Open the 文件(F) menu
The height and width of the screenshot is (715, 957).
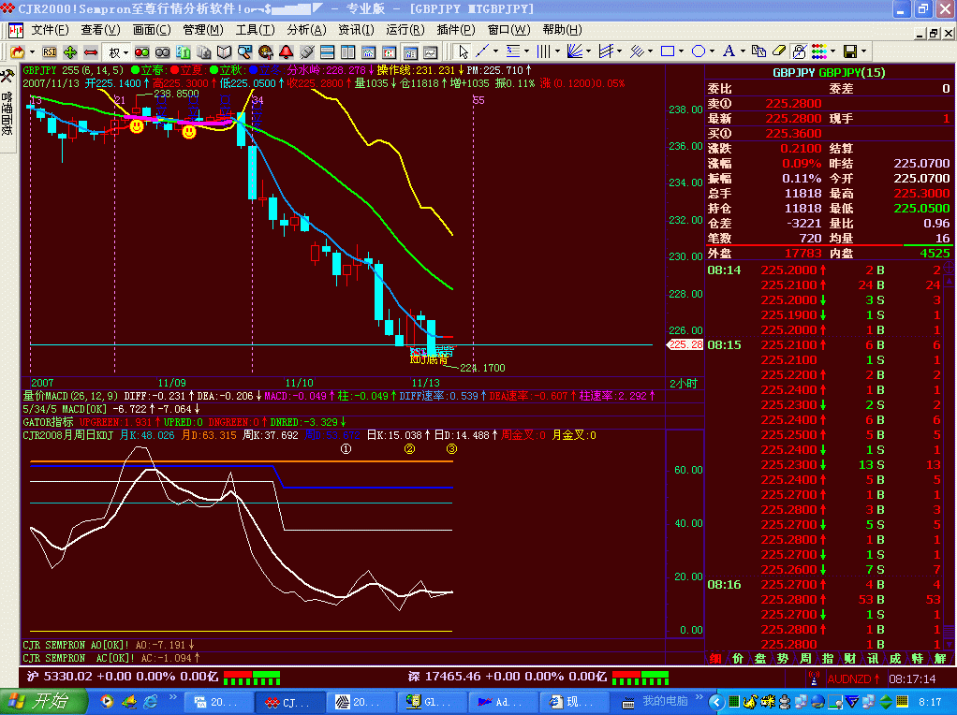coord(50,30)
